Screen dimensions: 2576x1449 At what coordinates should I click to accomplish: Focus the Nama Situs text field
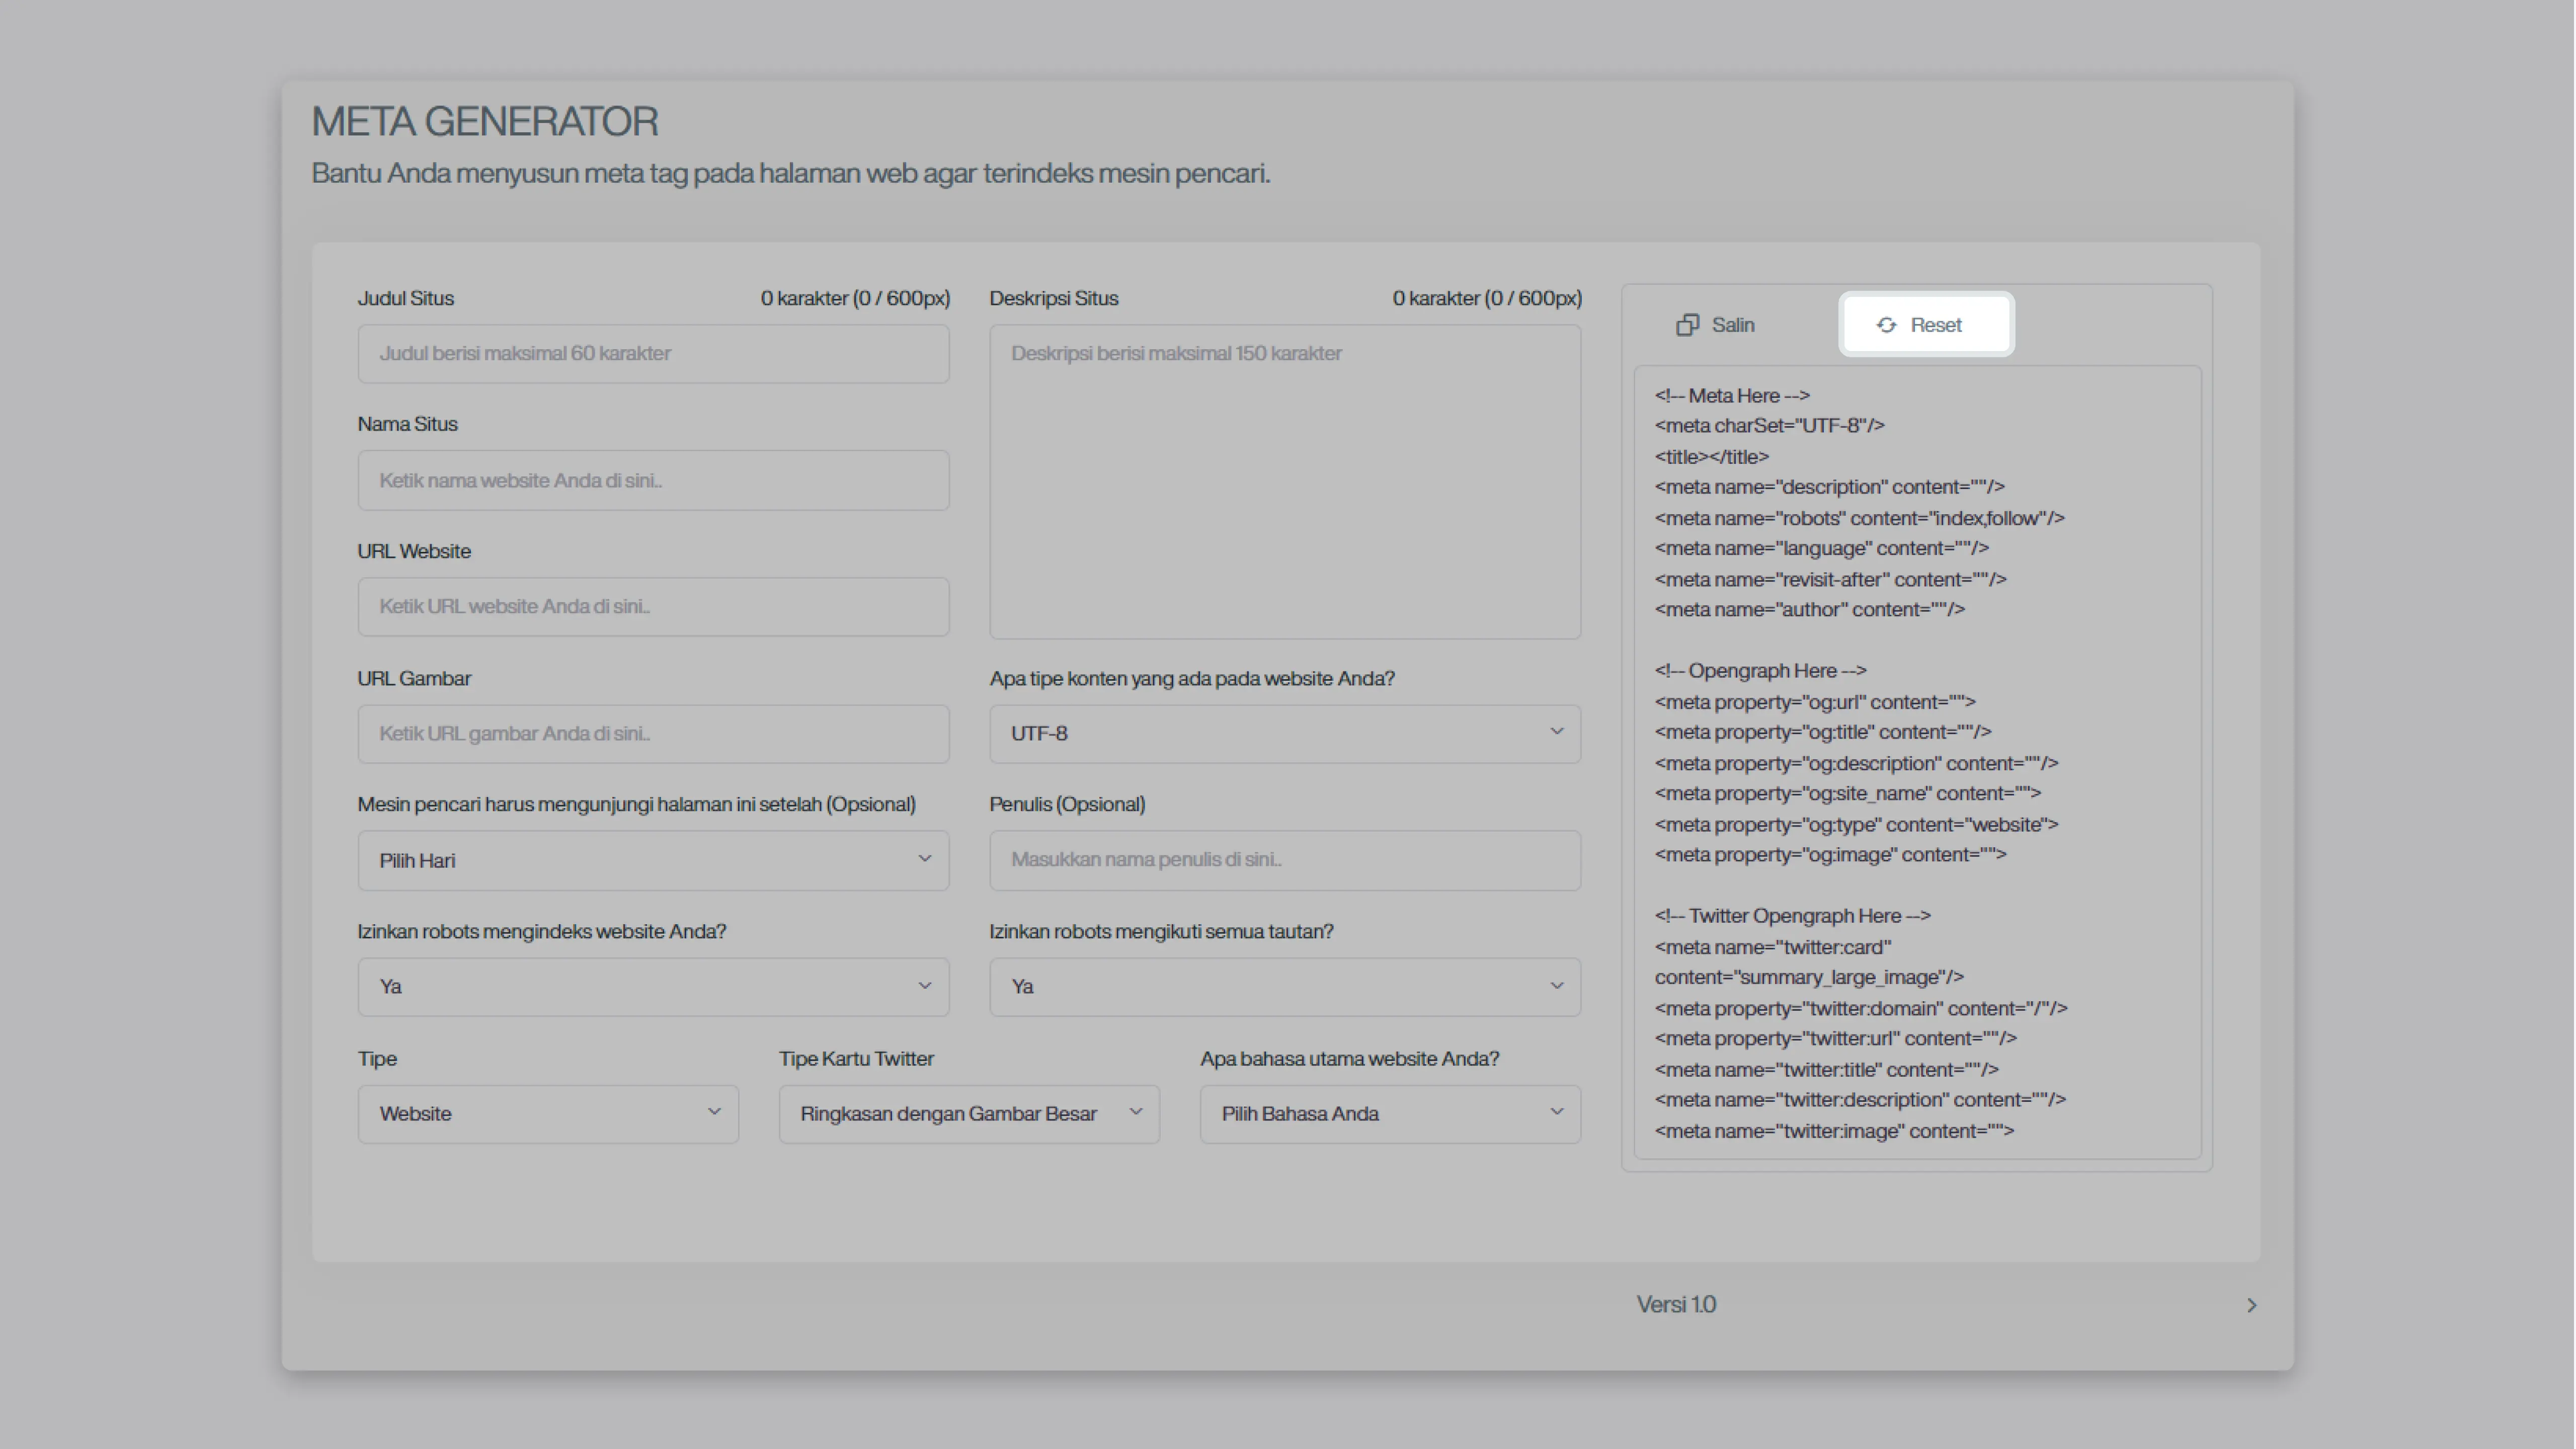[653, 480]
